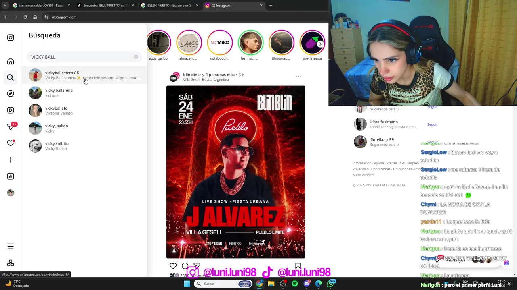Save the J Alvarez post bookmark

pyautogui.click(x=298, y=266)
